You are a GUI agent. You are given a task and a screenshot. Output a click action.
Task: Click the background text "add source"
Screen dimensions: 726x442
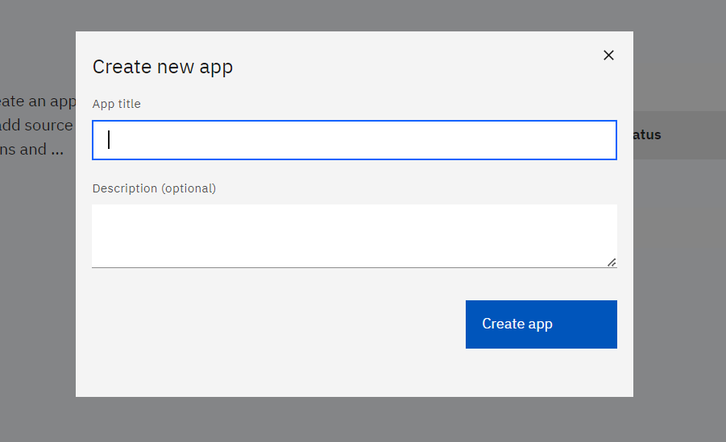[37, 126]
